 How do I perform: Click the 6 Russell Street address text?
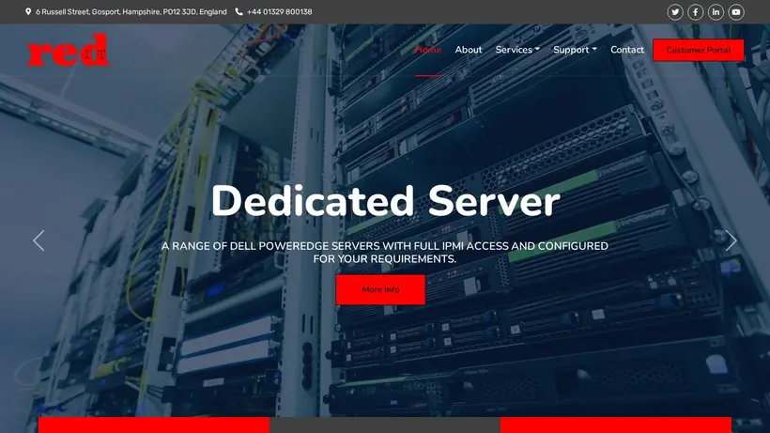[131, 12]
